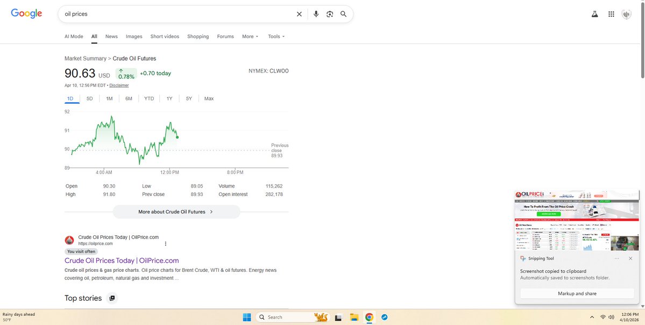Select AI Mode search tab
This screenshot has width=645, height=325.
point(74,37)
